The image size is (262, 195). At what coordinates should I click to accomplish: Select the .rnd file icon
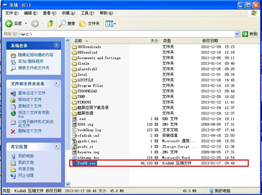click(x=74, y=119)
